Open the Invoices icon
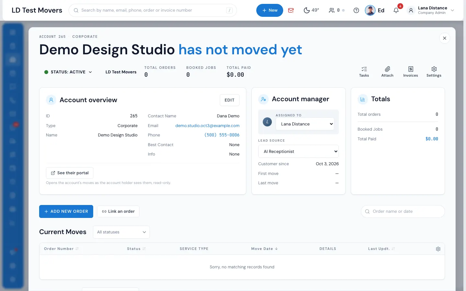466x291 pixels. 411,72
